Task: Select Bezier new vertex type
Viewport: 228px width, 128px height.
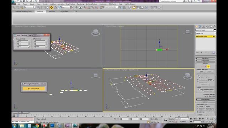Action: click(x=205, y=107)
